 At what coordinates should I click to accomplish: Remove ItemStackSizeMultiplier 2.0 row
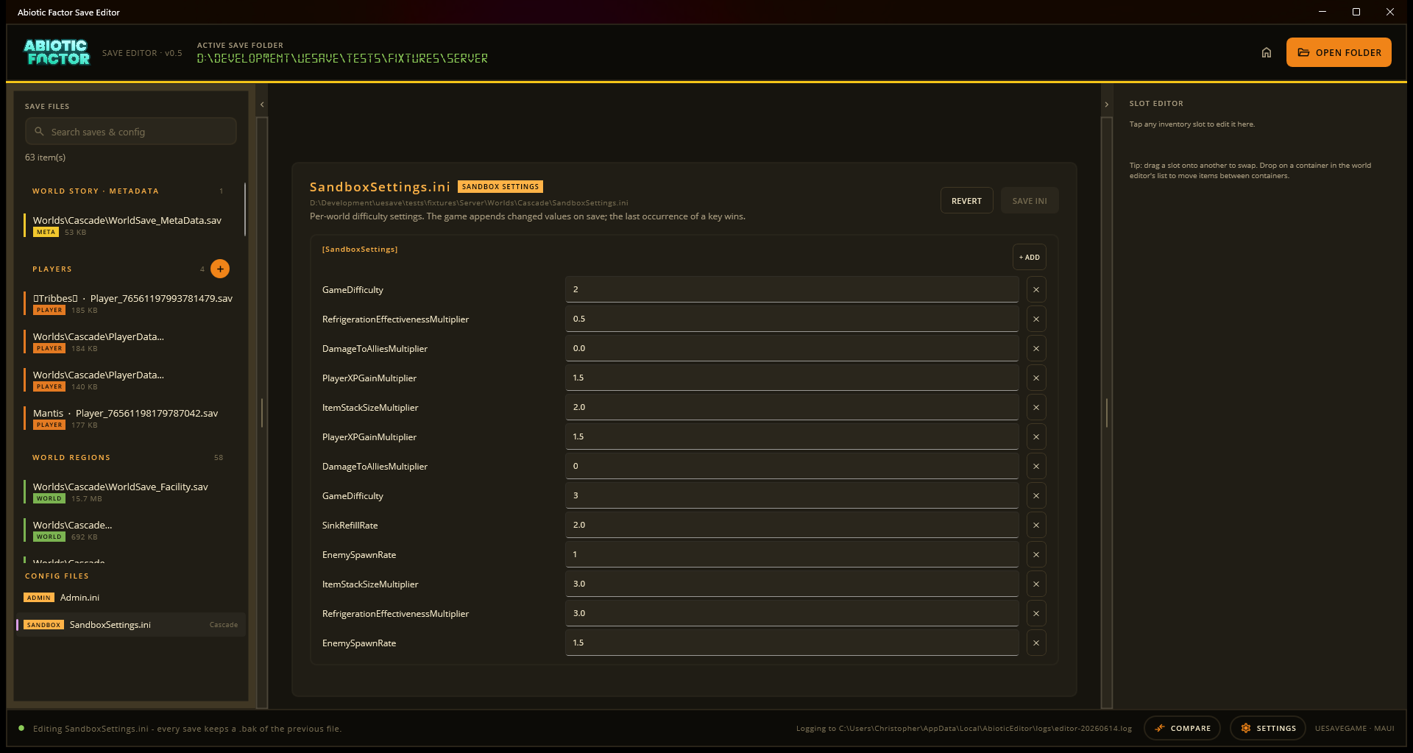pyautogui.click(x=1036, y=407)
